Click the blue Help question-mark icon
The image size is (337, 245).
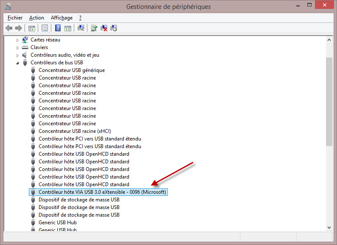[58, 28]
